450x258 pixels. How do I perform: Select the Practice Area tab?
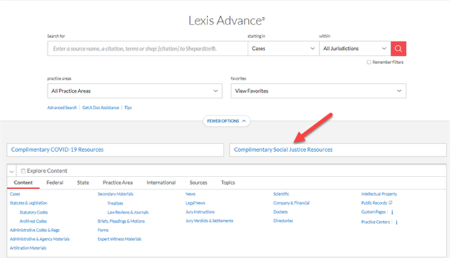[117, 183]
